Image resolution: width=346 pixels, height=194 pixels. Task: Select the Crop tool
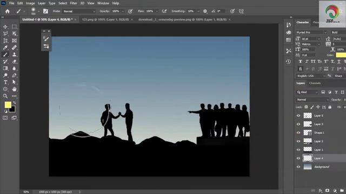pyautogui.click(x=5, y=41)
